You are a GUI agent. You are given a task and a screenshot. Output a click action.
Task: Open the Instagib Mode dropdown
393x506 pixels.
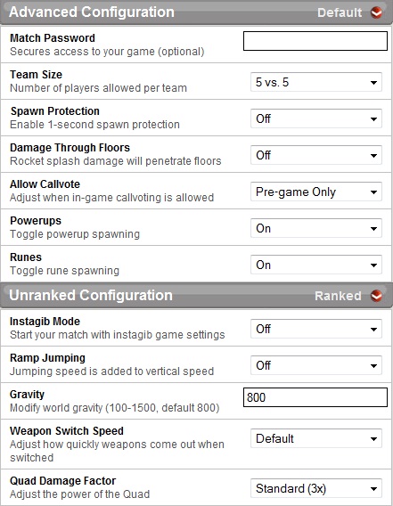pos(316,329)
